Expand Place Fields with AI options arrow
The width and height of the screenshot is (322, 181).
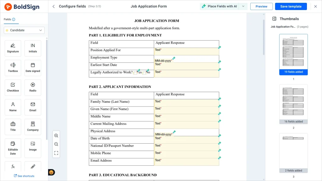tap(243, 6)
